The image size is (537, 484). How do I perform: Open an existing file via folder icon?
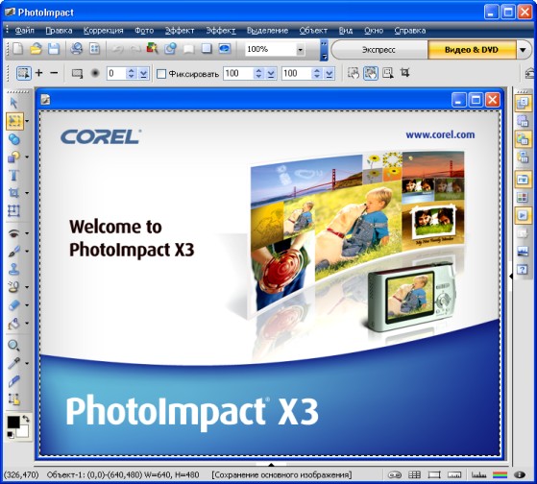click(36, 49)
